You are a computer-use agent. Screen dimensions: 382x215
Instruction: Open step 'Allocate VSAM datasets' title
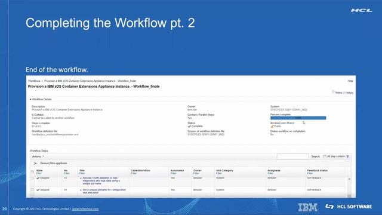click(101, 180)
